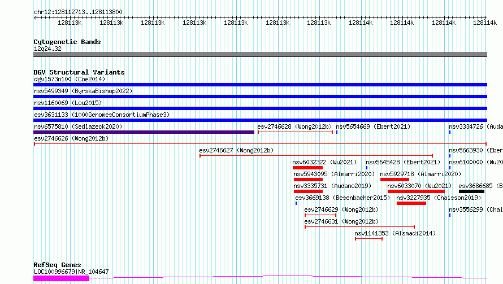The image size is (503, 284).
Task: Click the dgv1573n100 (Coe2014) variant label
Action: pos(70,79)
